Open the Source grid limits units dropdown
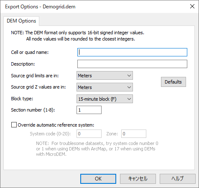 point(105,76)
